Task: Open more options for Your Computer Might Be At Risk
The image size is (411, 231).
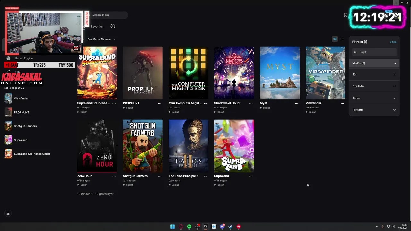Action: point(205,103)
